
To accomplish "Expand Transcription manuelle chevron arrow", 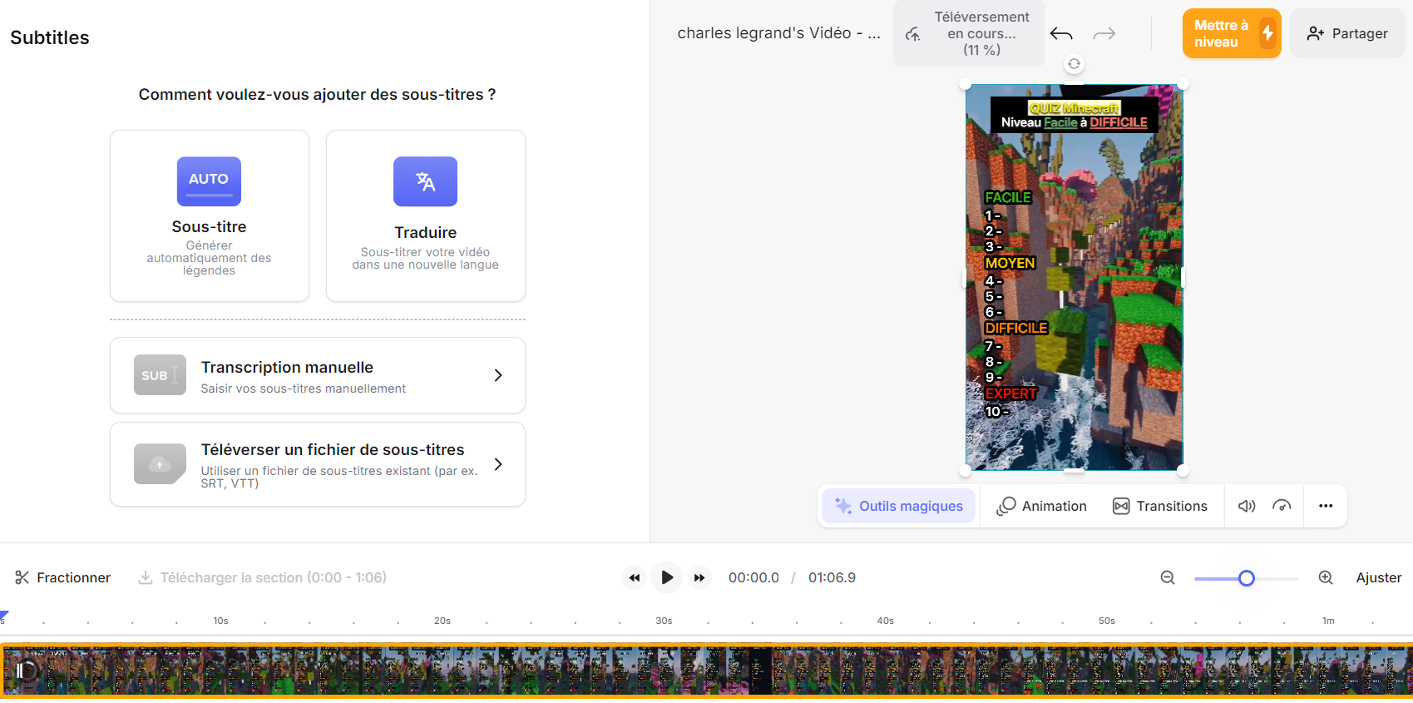I will [498, 375].
